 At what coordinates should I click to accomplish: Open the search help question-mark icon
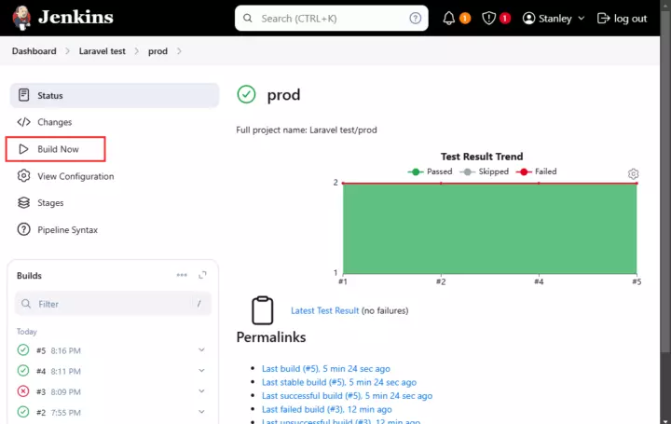[415, 18]
